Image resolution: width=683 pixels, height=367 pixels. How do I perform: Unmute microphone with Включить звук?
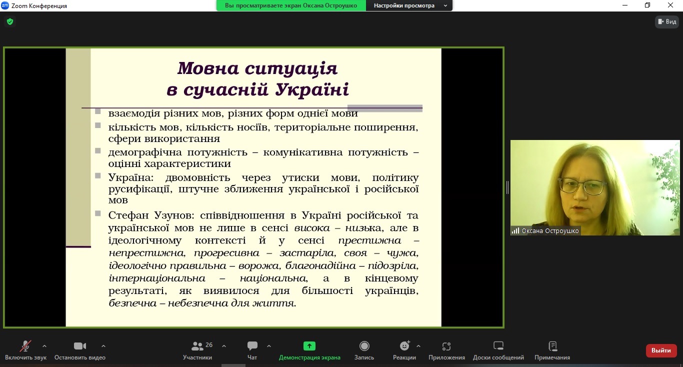(x=25, y=346)
